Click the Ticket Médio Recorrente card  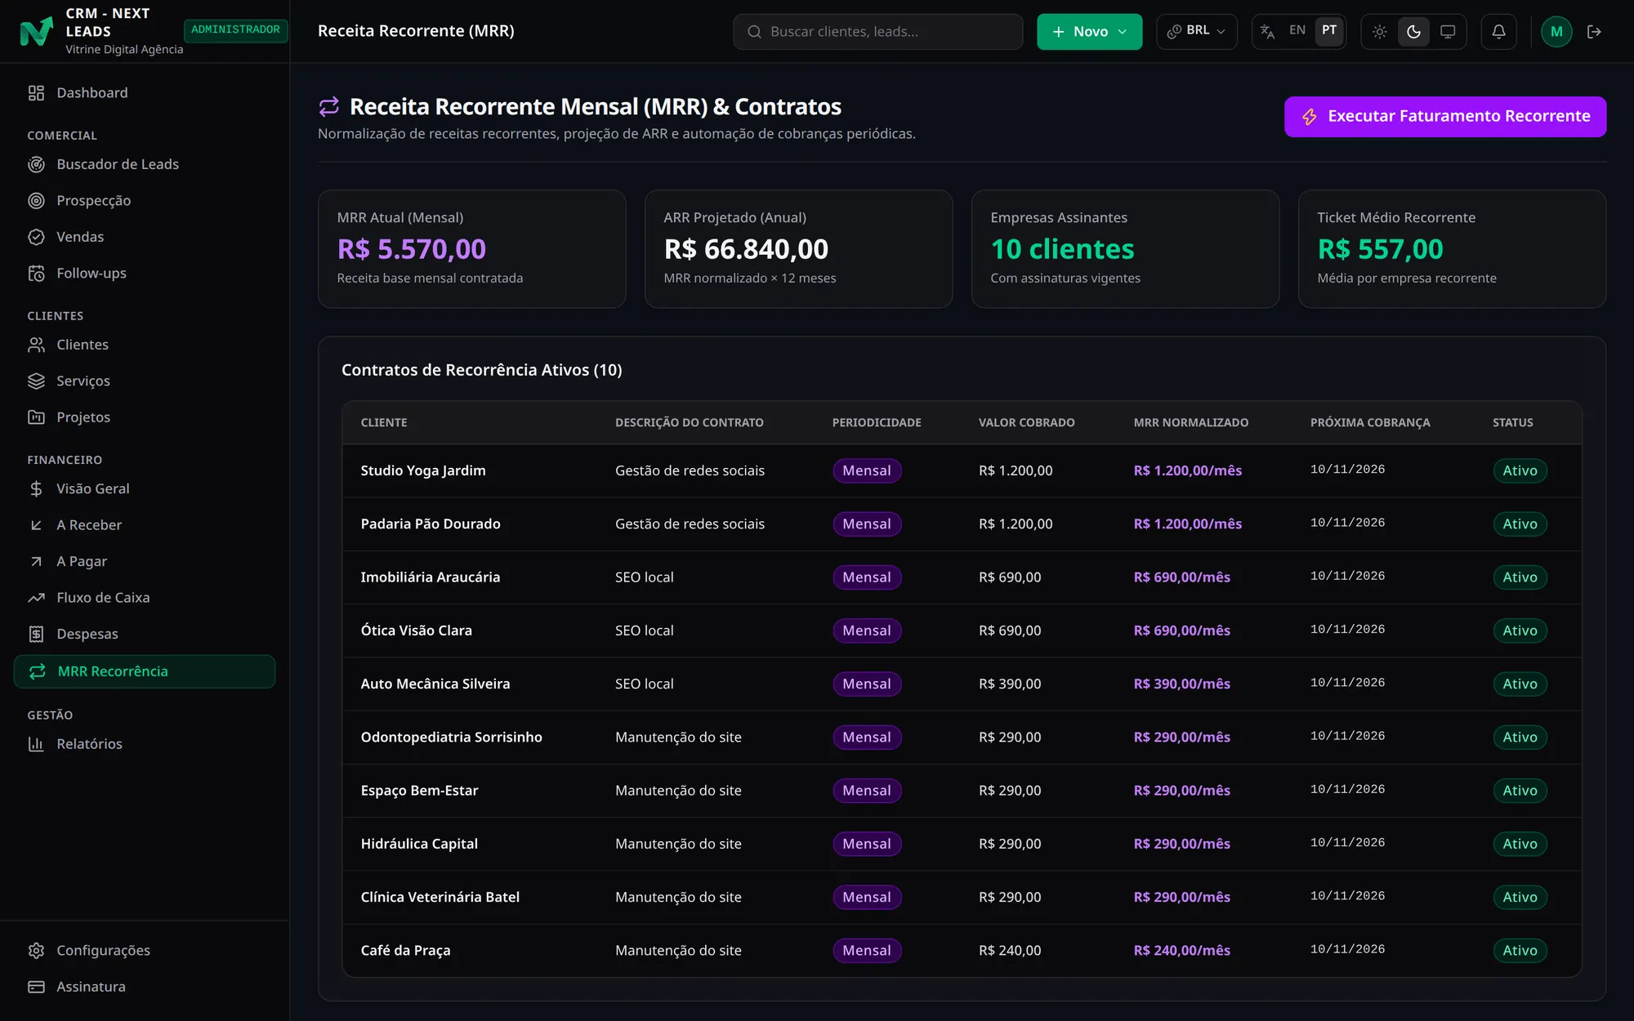1452,249
